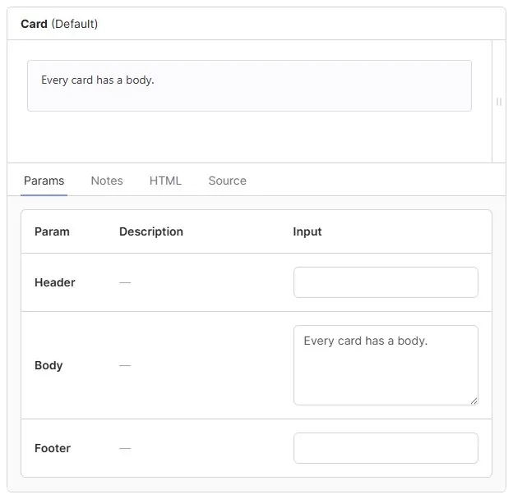Open the Notes tab
The image size is (513, 499).
[x=107, y=181]
